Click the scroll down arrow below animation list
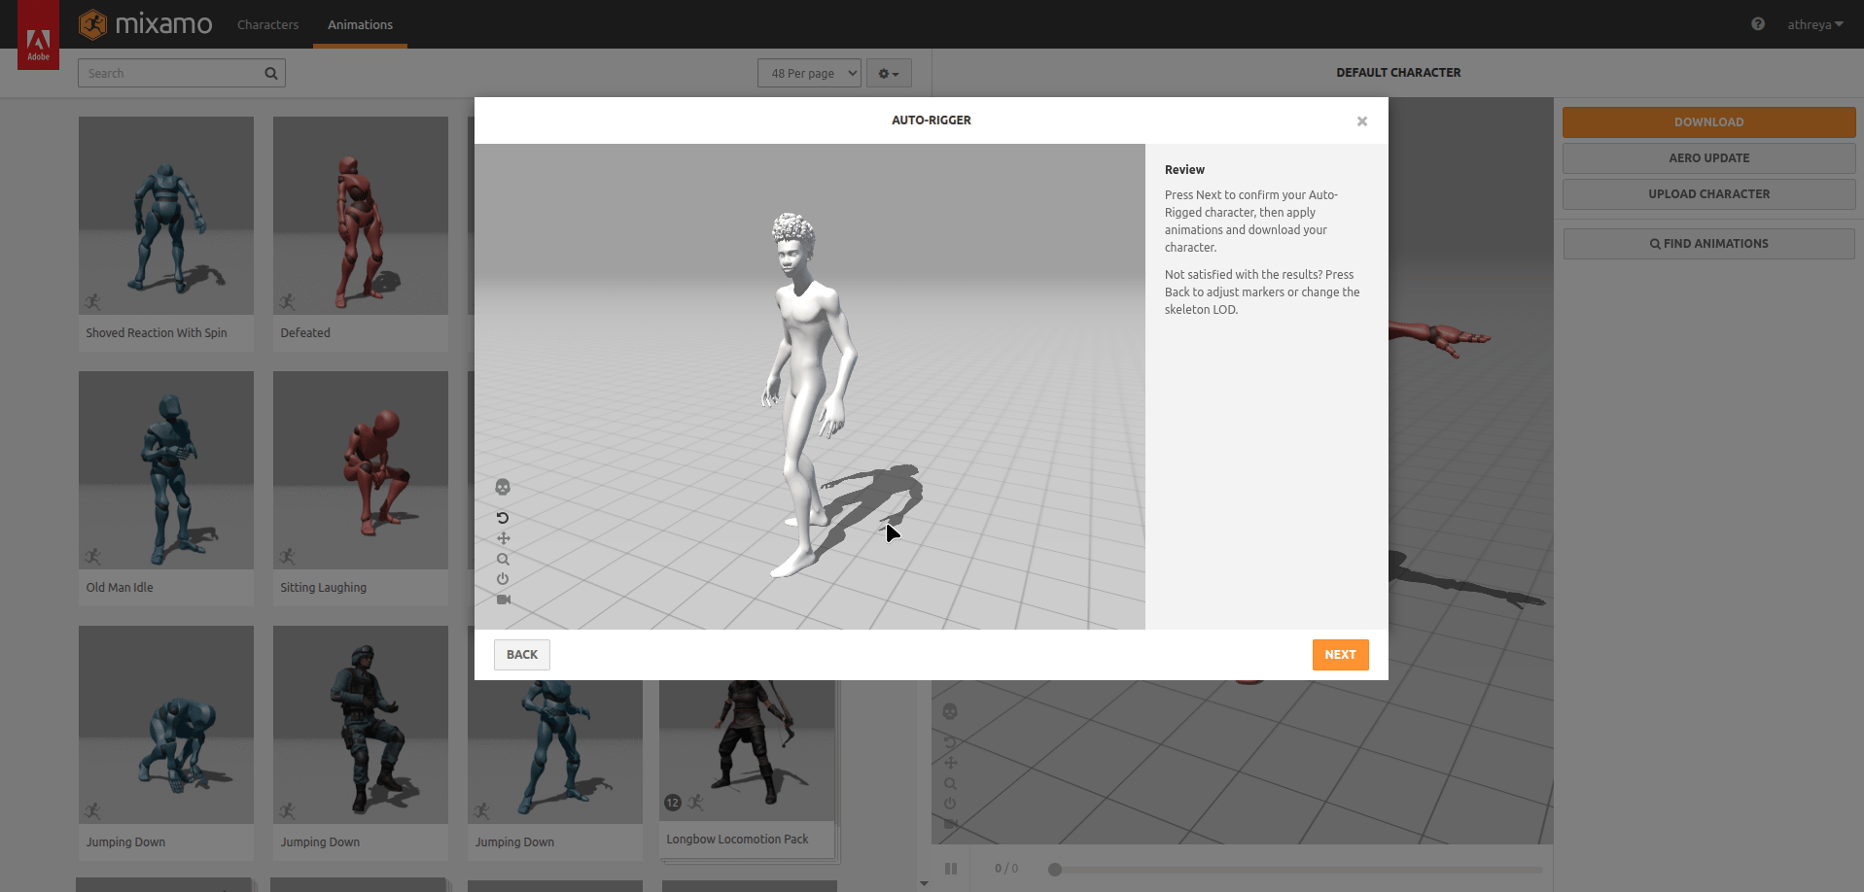This screenshot has width=1864, height=892. 924,883
